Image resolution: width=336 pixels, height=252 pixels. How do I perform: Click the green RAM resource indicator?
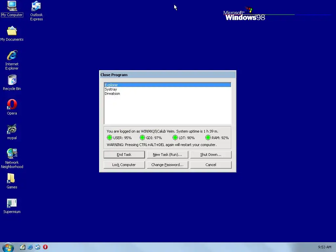coord(208,137)
